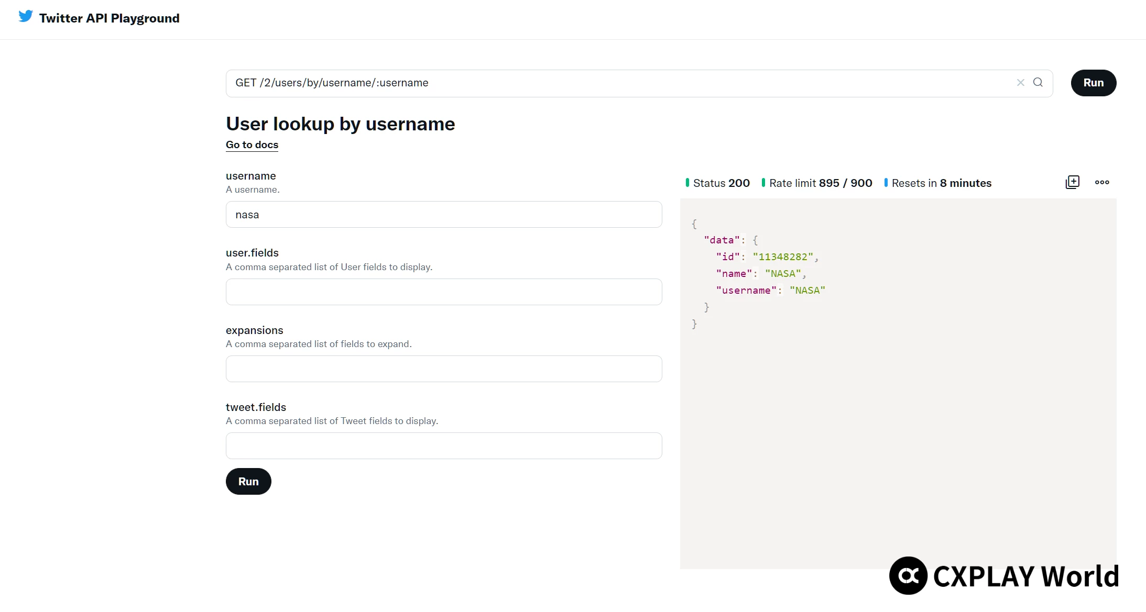This screenshot has height=612, width=1146.
Task: Clear the endpoint search field with X icon
Action: (x=1020, y=83)
